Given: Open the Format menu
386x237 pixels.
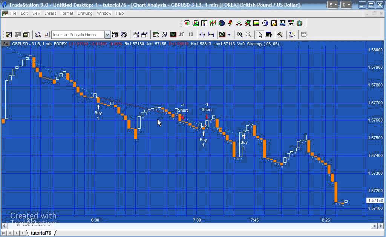Looking at the screenshot, I should (67, 13).
